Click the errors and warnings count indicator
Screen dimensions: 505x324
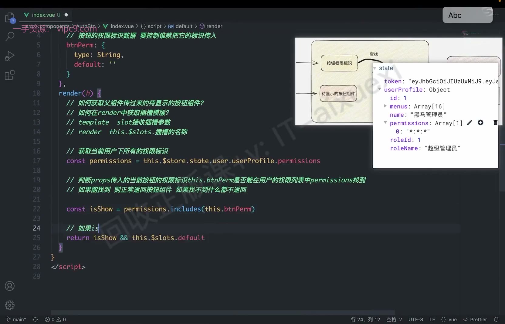[x=55, y=319]
